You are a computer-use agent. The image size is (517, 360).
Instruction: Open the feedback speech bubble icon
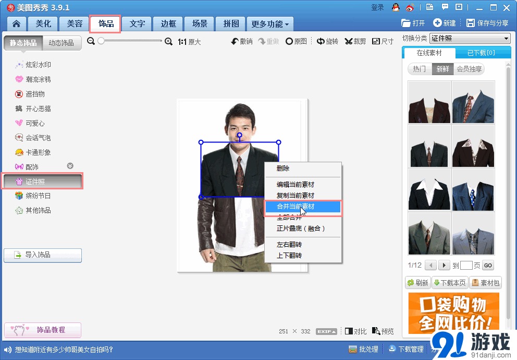point(445,7)
